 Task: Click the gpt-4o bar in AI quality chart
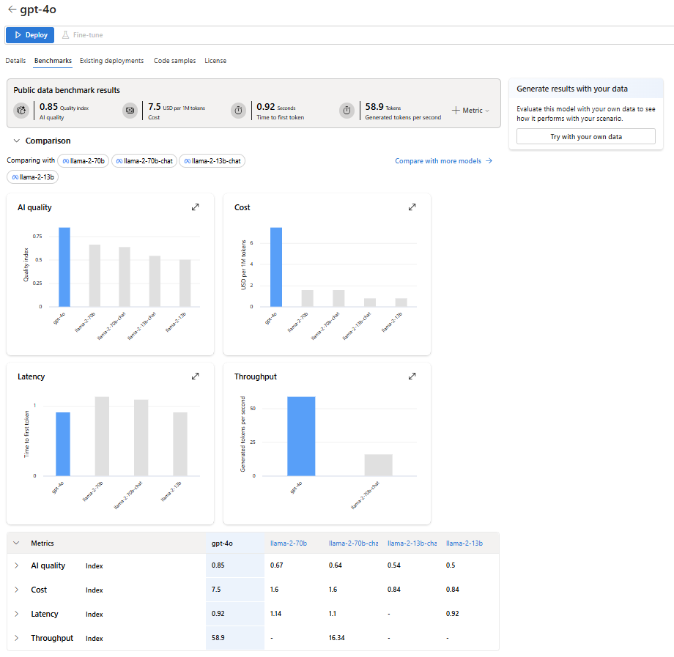click(64, 267)
